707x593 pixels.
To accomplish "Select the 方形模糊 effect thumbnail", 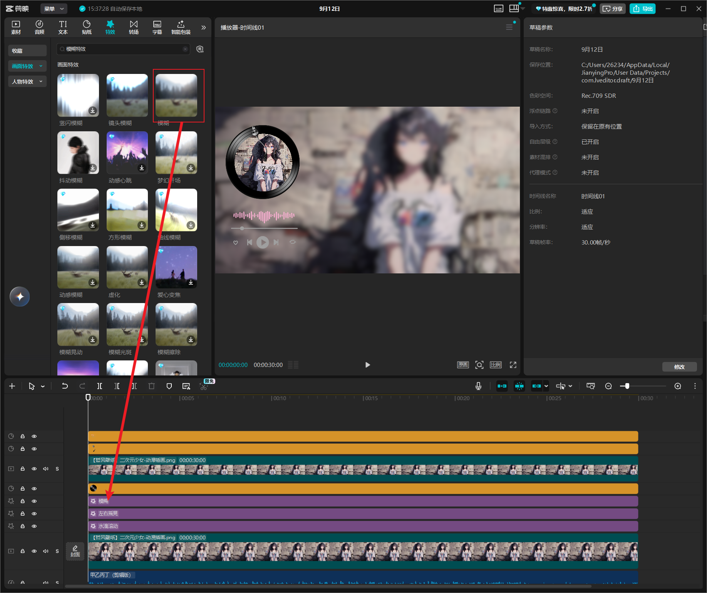I will coord(127,210).
